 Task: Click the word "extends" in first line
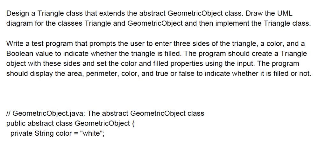coord(112,13)
